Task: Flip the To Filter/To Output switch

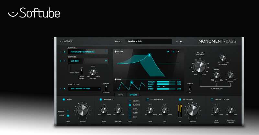Action: point(106,88)
